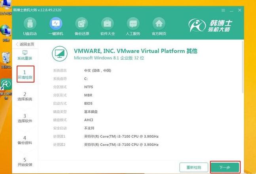Select step 5 开始安装

click(x=25, y=162)
